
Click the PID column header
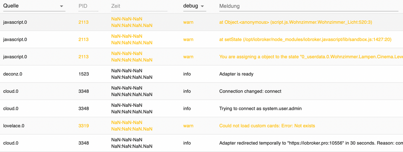[83, 6]
